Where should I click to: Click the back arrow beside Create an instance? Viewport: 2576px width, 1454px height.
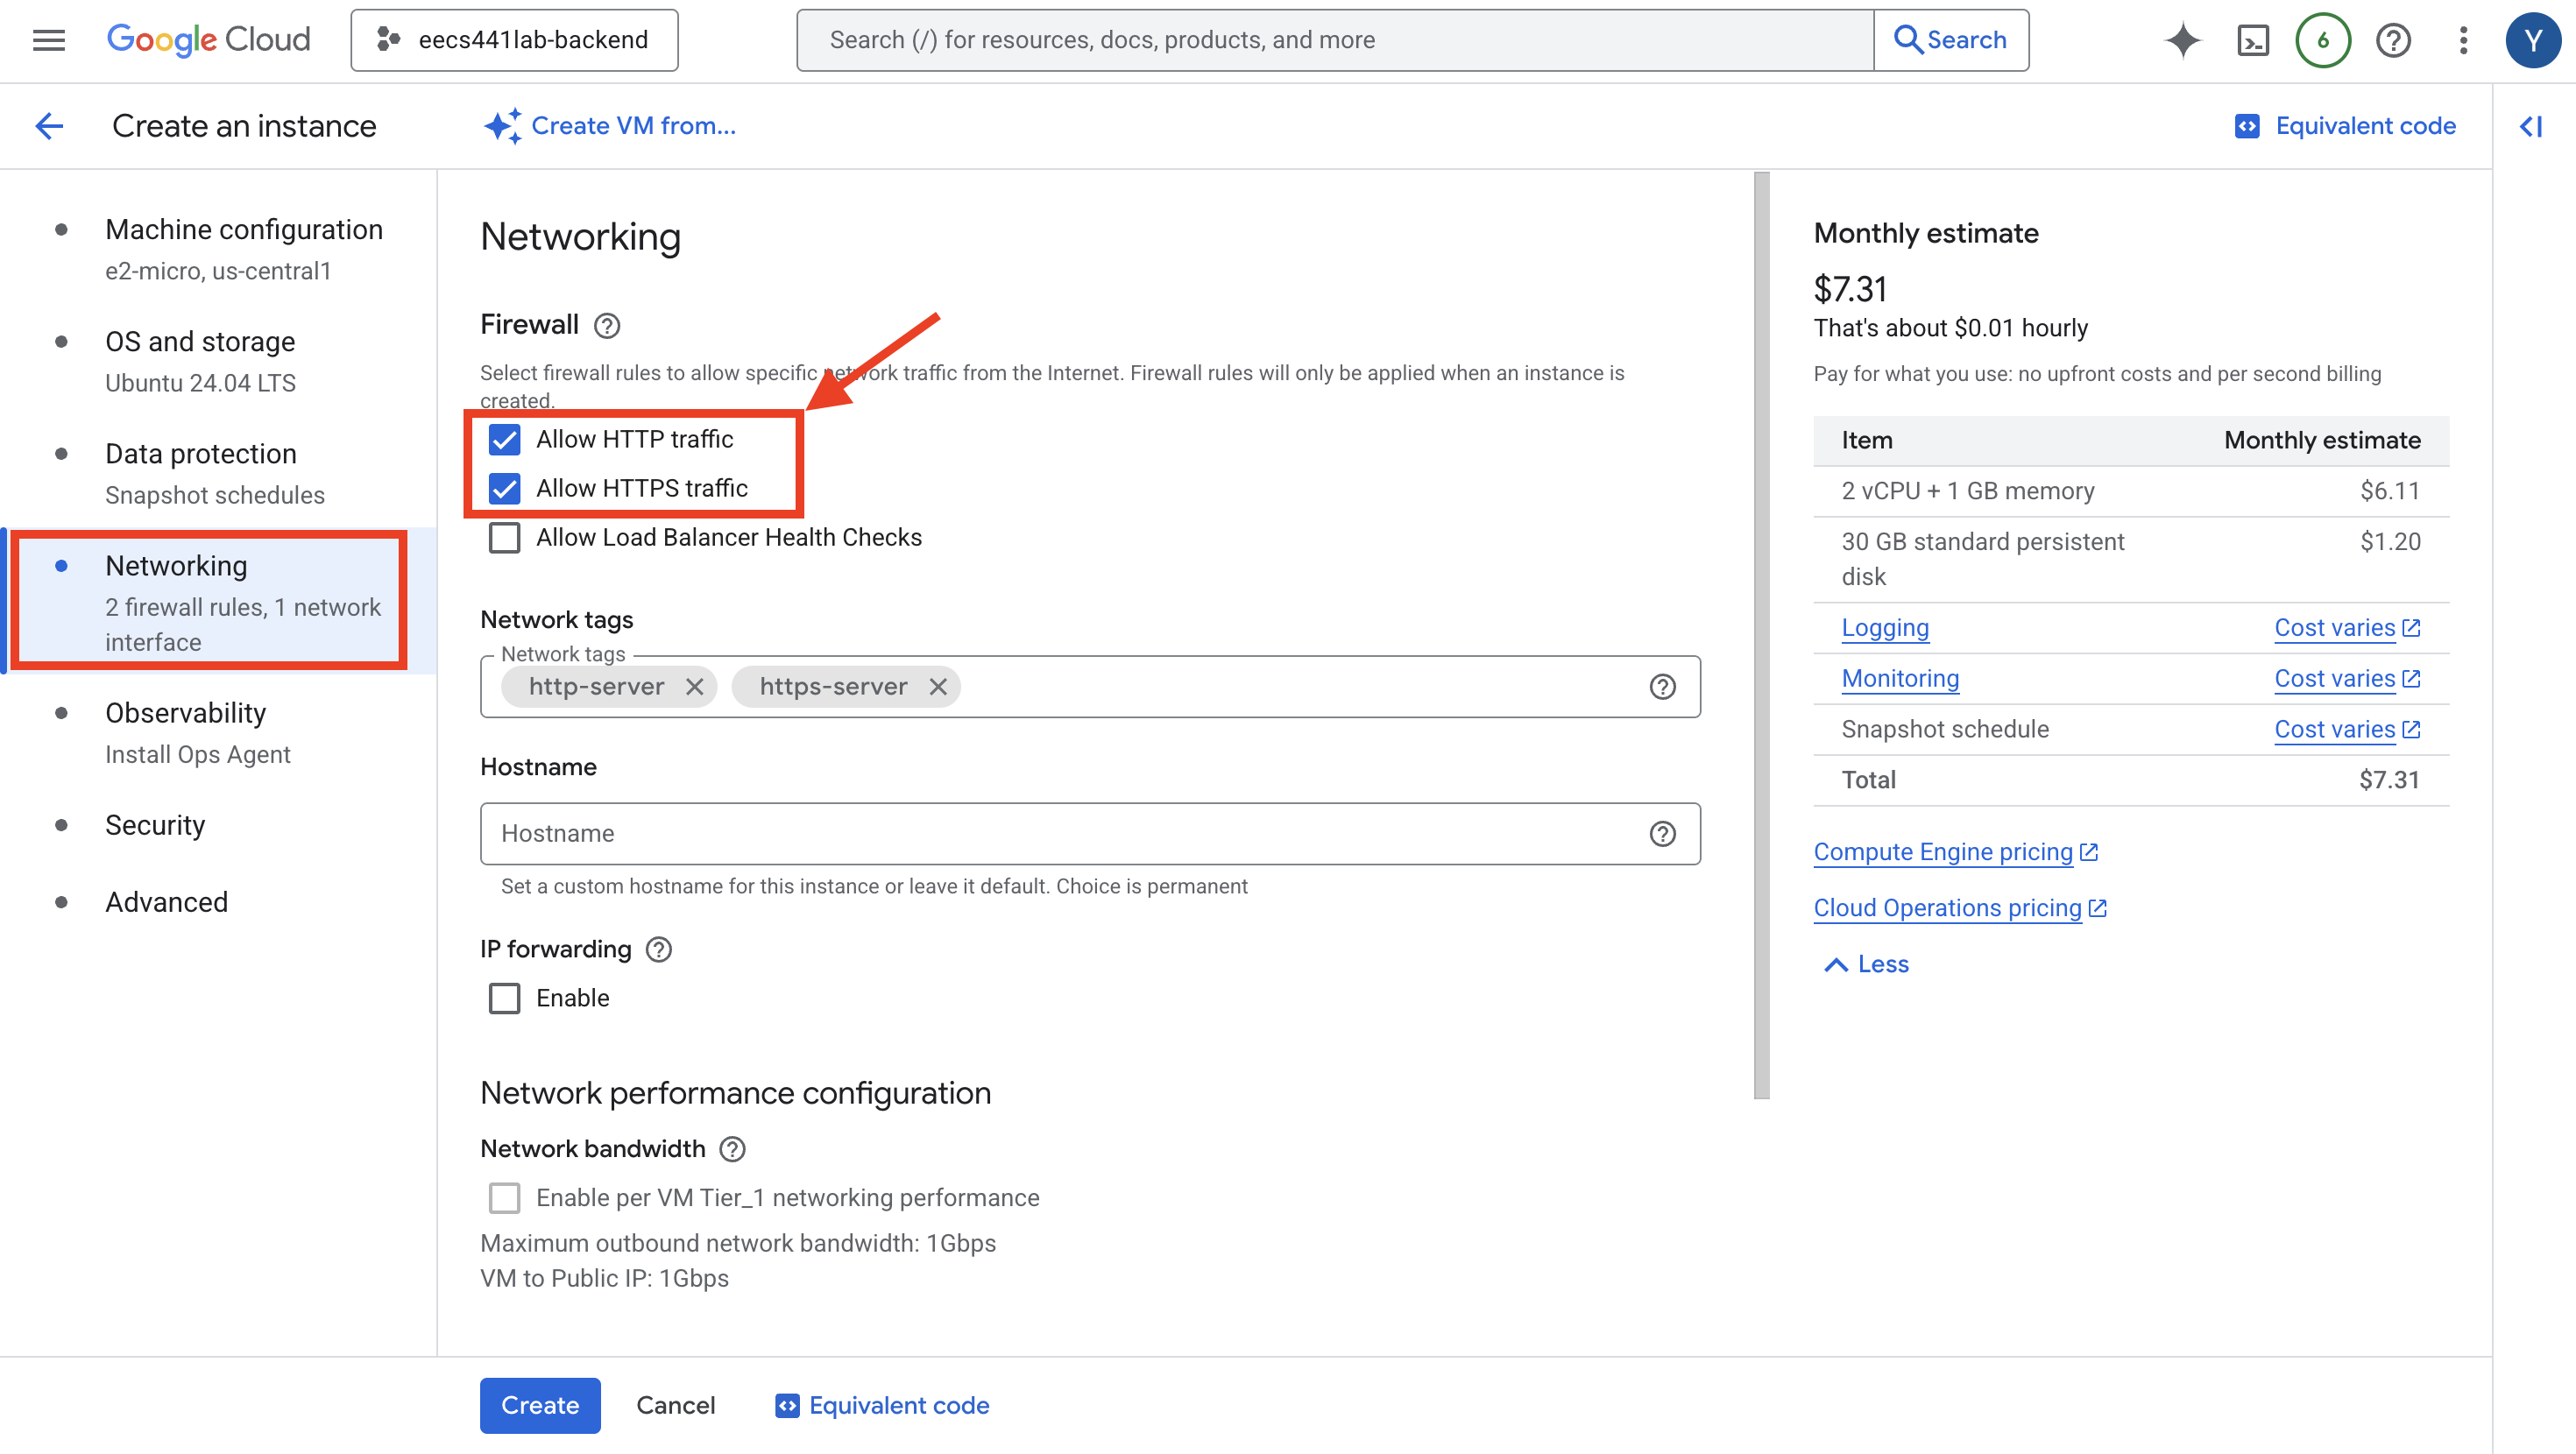49,126
